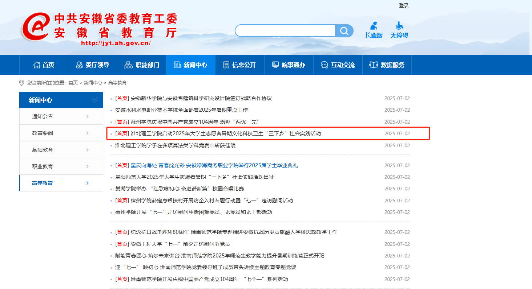The width and height of the screenshot is (532, 289).
Task: Open the 互动交流 navigation menu
Action: coord(338,65)
